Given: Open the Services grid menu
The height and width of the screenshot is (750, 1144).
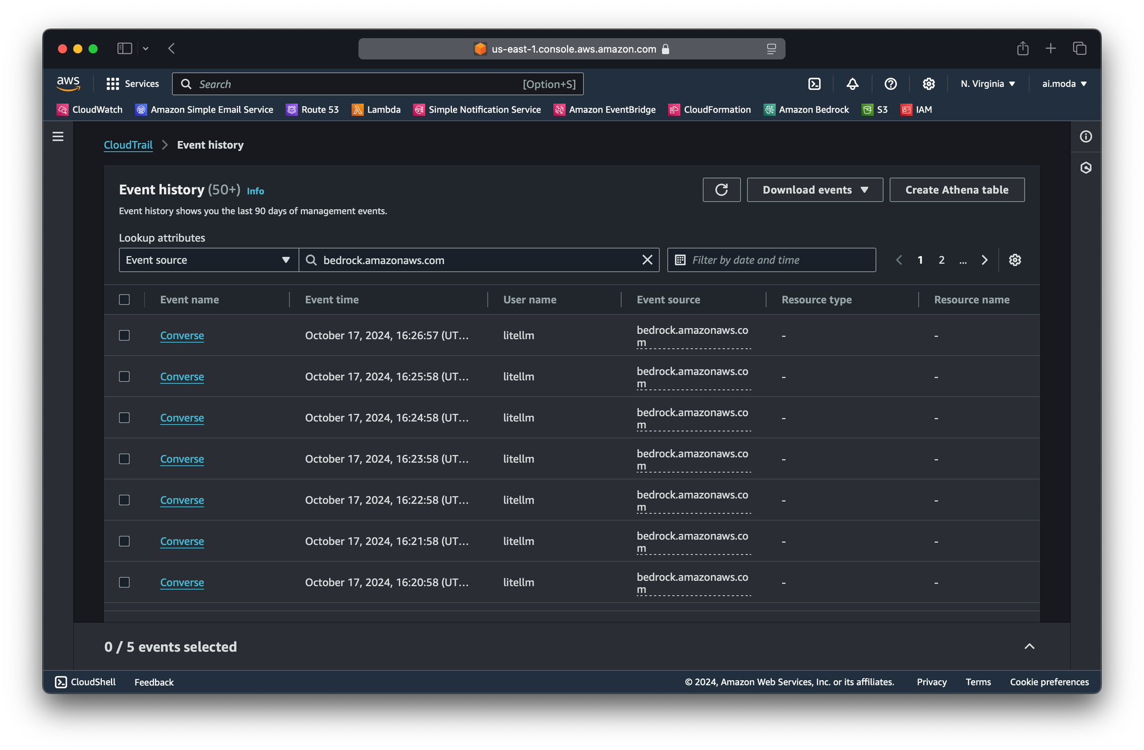Looking at the screenshot, I should point(133,84).
